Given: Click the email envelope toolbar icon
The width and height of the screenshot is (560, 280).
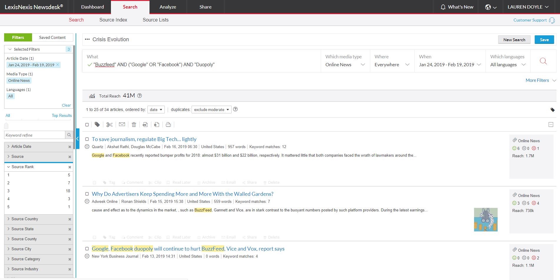Looking at the screenshot, I should click(122, 125).
